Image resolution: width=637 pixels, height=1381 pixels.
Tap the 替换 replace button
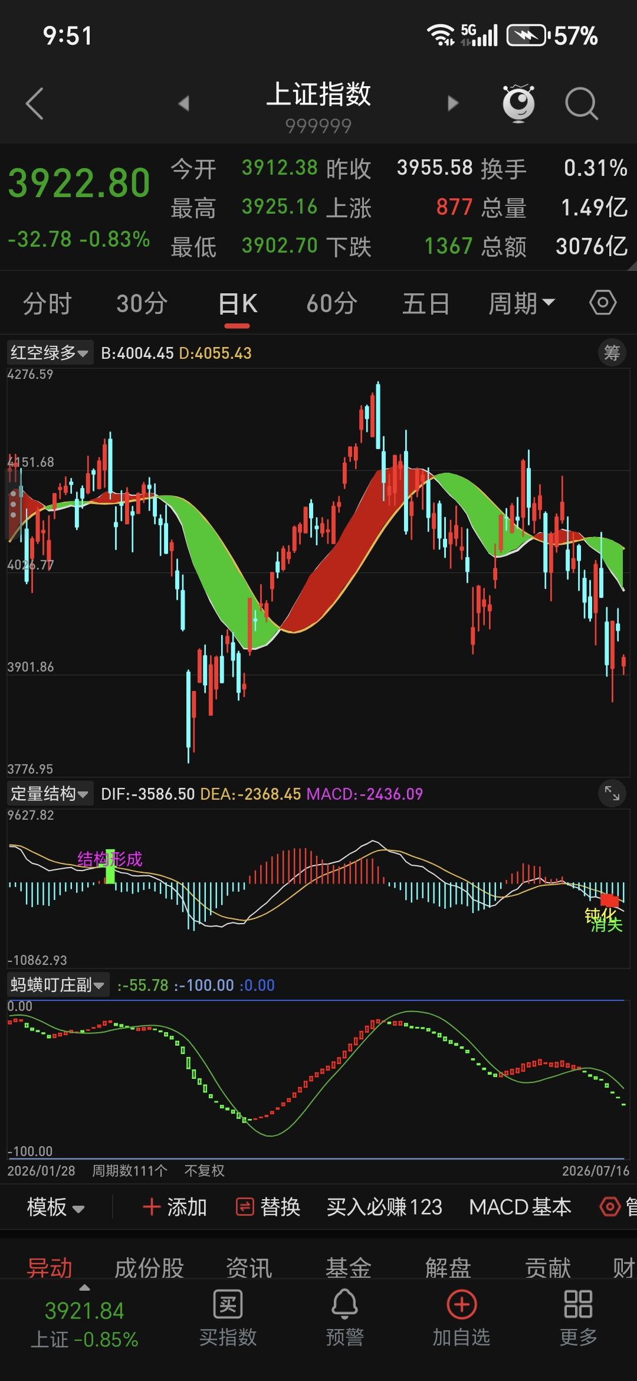pos(268,1207)
